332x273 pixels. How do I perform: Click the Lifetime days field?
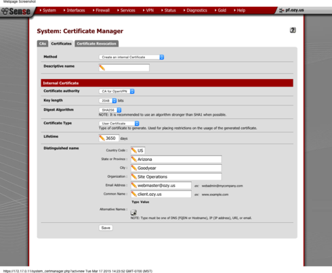point(109,138)
